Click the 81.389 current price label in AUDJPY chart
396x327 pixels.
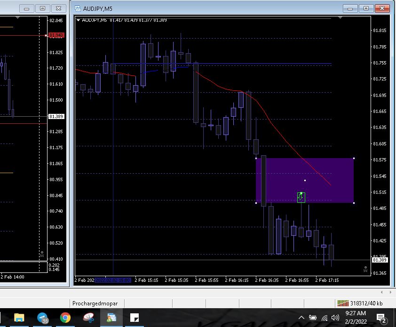(x=380, y=260)
